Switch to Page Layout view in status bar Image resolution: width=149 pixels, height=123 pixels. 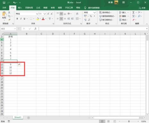click(x=108, y=121)
